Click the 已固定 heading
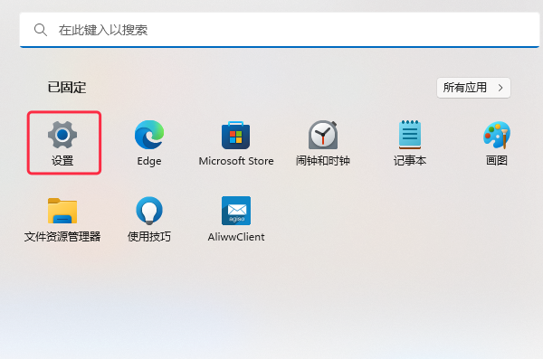543x359 pixels. pyautogui.click(x=67, y=87)
